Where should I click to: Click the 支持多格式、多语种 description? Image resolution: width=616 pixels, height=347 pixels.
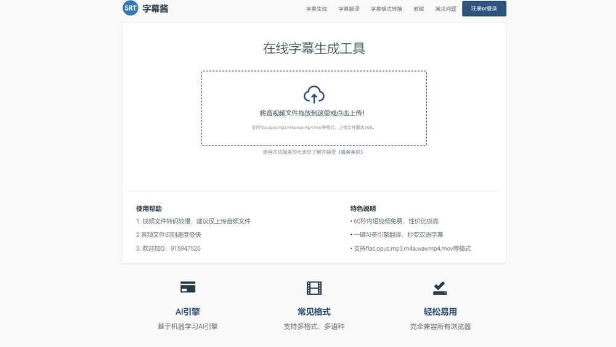point(314,327)
